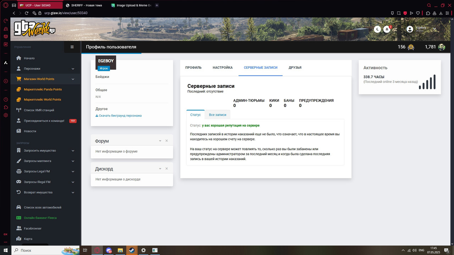The width and height of the screenshot is (454, 255).
Task: Click the 156 points badge icon
Action: point(411,47)
